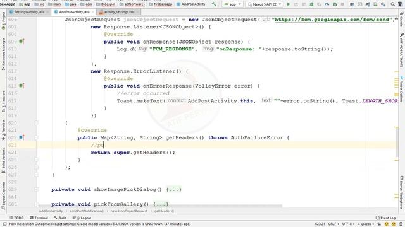
Task: Open the Structure side tool window
Action: point(3,101)
